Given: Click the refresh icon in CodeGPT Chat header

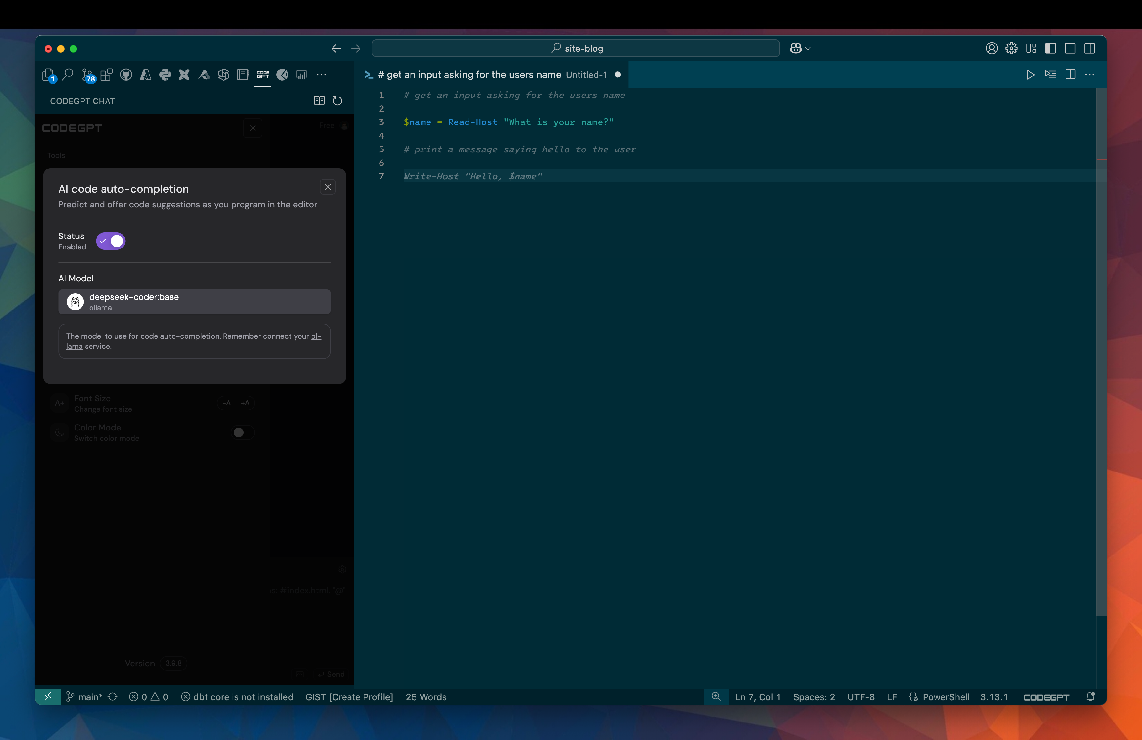Looking at the screenshot, I should [x=337, y=101].
